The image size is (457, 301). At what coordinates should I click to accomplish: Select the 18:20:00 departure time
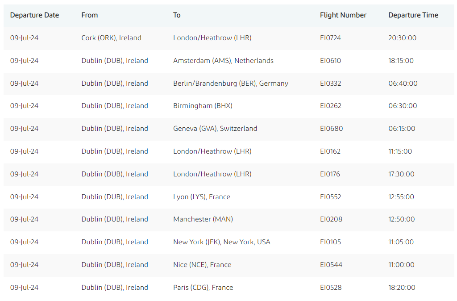click(402, 288)
